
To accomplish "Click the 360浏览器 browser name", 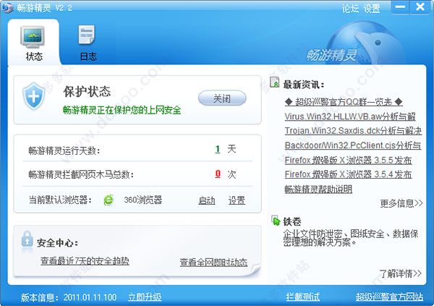I will [x=142, y=200].
